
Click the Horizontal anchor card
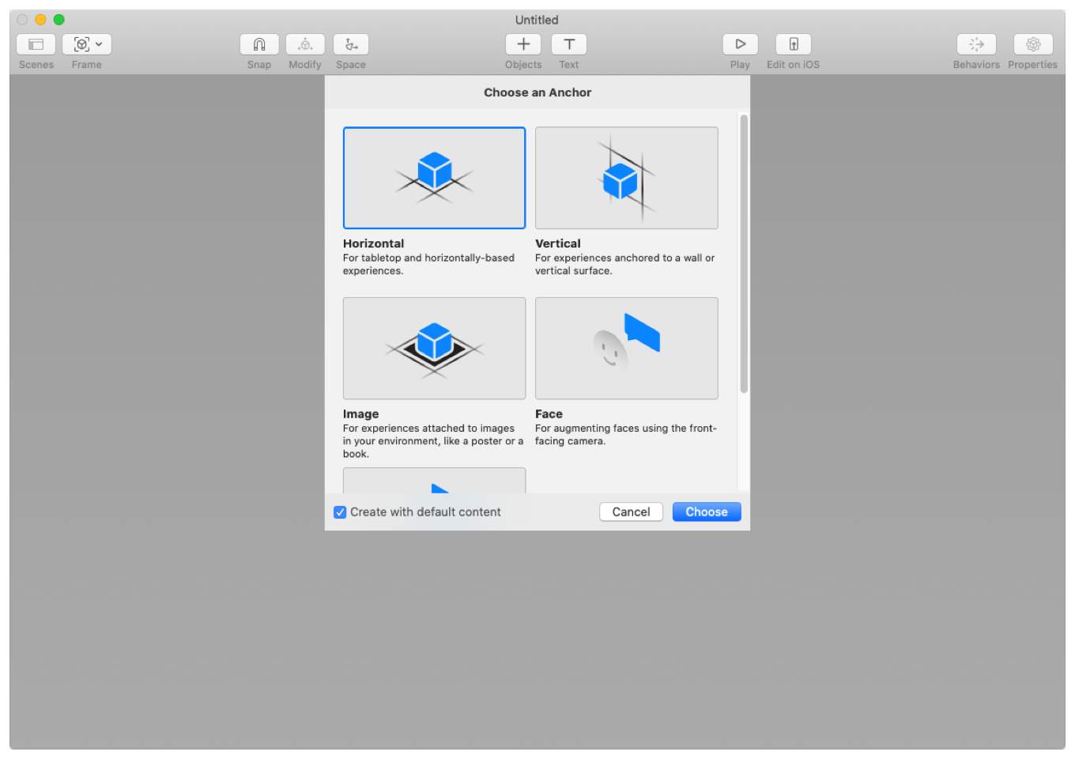click(x=433, y=177)
